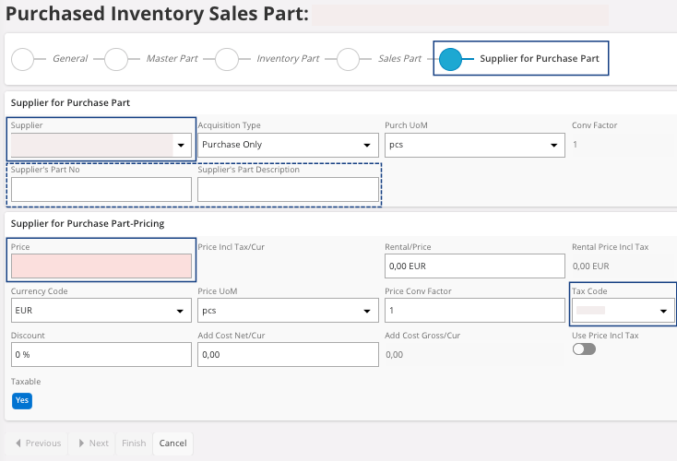Expand the Currency Code dropdown
This screenshot has width=677, height=461.
click(x=181, y=312)
